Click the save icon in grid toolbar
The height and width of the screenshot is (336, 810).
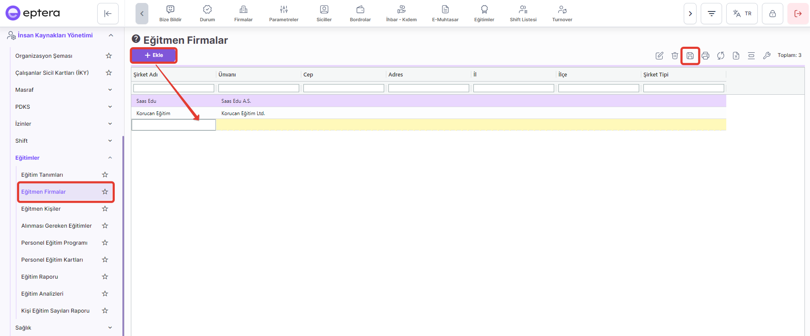[690, 56]
